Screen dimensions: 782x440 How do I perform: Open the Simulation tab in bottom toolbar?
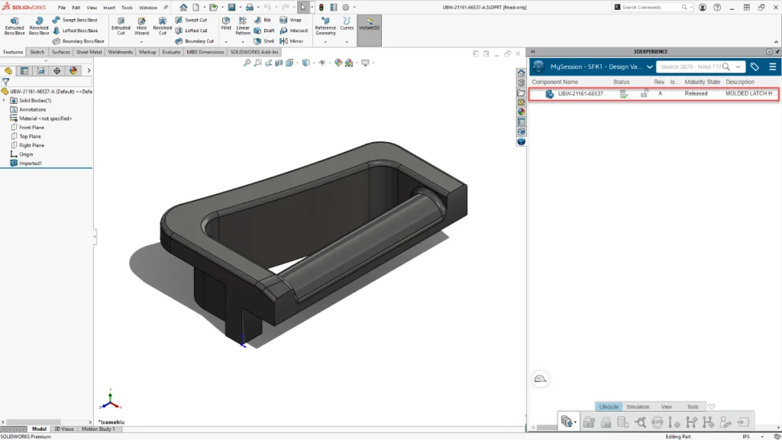coord(638,406)
